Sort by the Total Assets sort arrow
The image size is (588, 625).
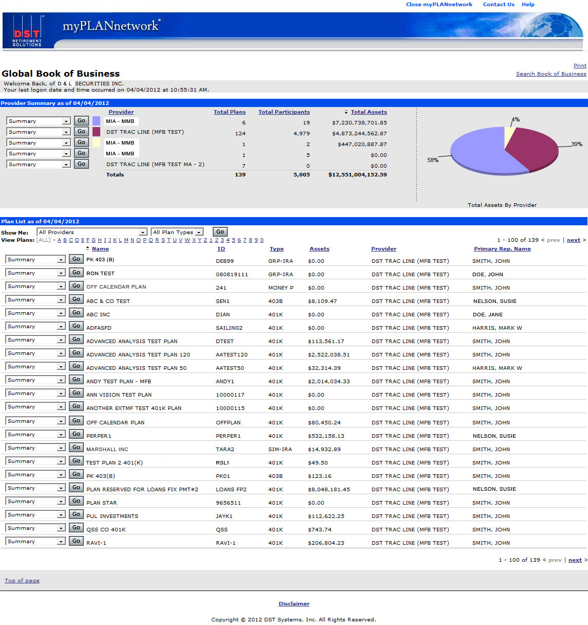[346, 112]
